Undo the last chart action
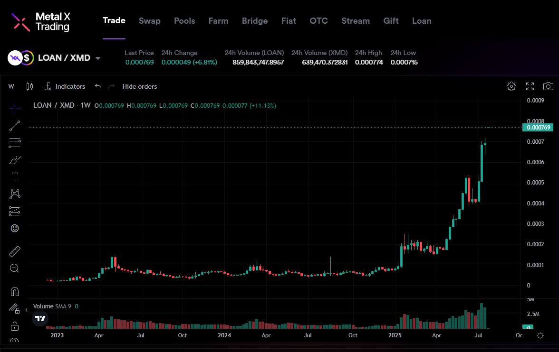Screen dimensions: 559x352 (98, 86)
